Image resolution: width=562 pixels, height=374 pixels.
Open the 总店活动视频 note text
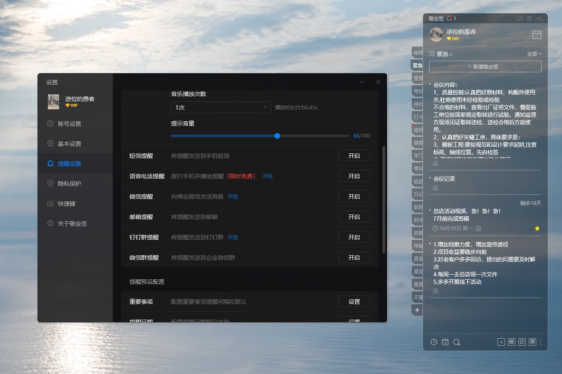pyautogui.click(x=467, y=215)
